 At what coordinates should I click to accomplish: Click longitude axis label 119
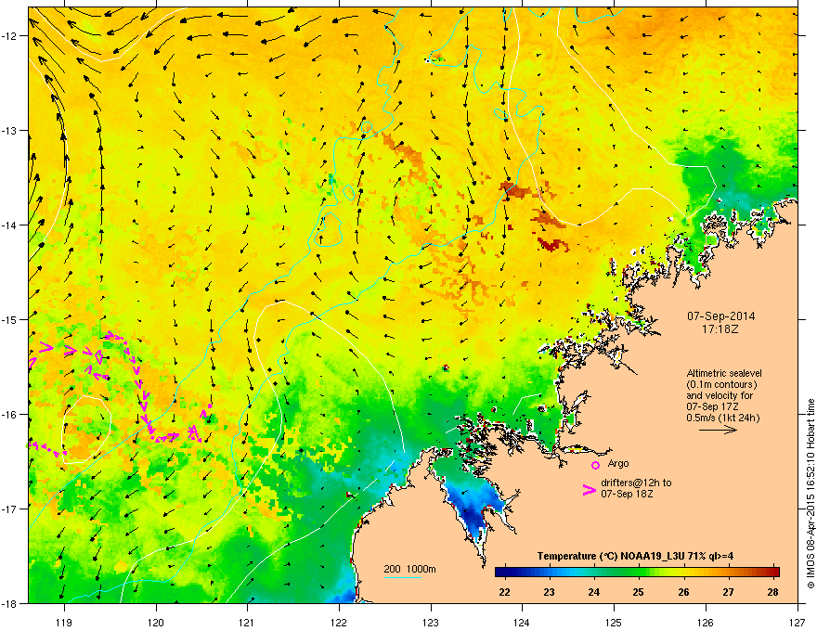click(64, 622)
